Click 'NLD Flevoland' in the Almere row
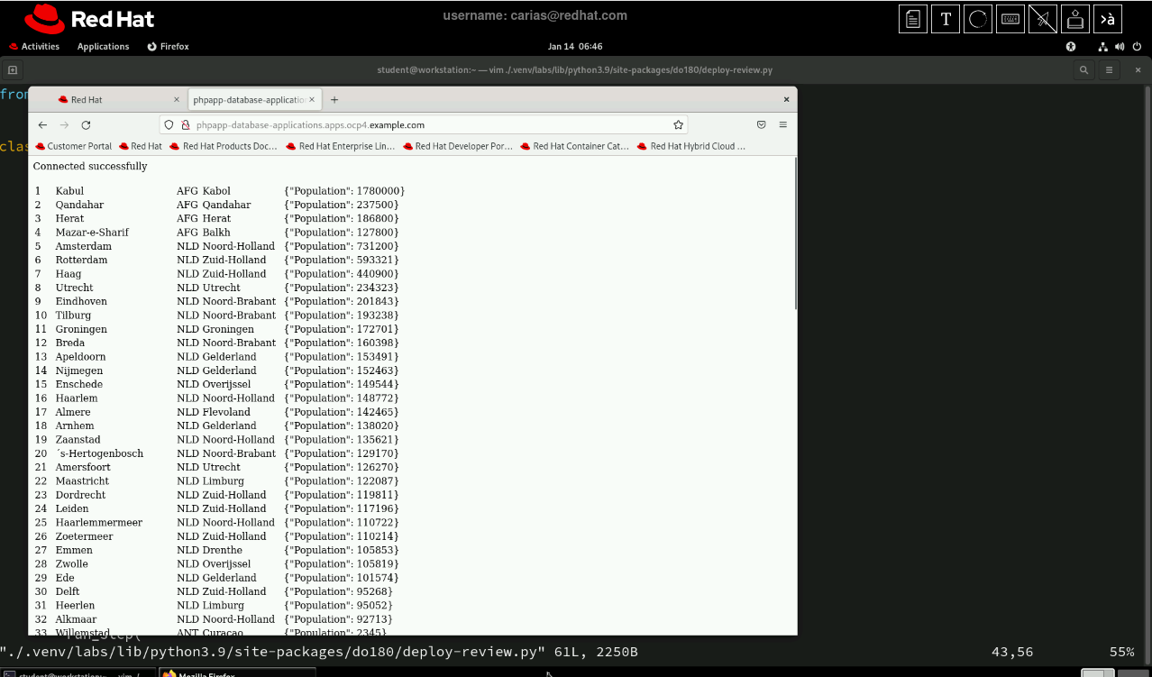 tap(214, 412)
